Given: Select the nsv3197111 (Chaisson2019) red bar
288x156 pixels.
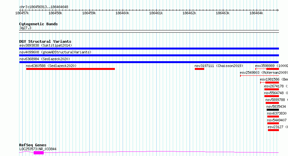Looking at the screenshot, I should click(x=199, y=69).
